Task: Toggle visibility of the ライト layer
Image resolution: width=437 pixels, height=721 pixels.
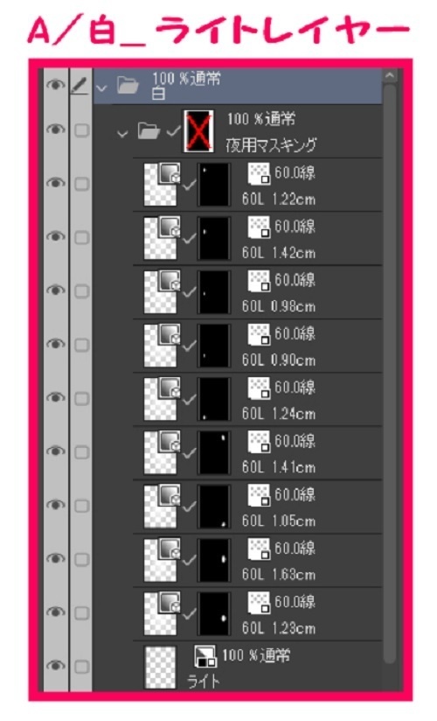Action: click(x=56, y=666)
